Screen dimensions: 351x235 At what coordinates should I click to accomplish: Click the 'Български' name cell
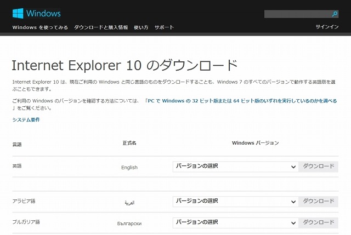(129, 223)
